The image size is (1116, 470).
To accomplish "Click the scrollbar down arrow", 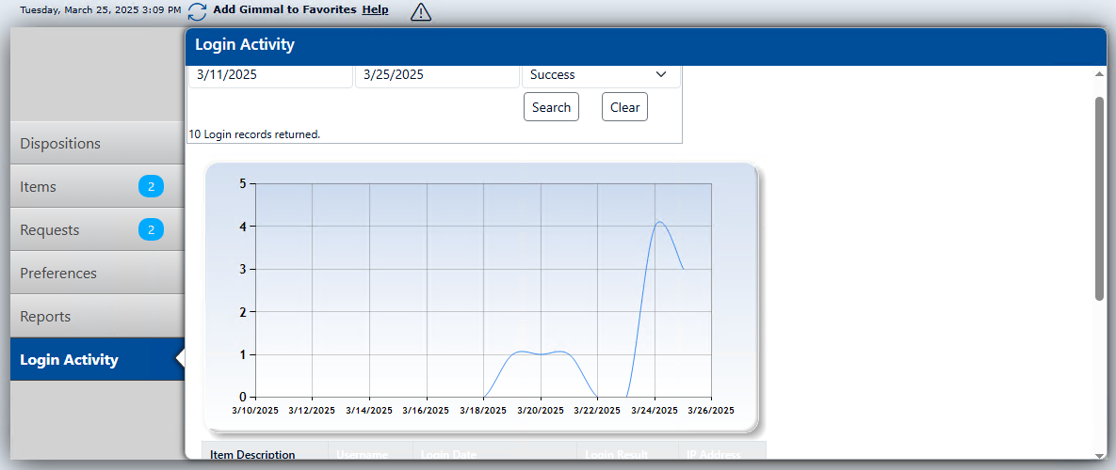I will pyautogui.click(x=1099, y=453).
